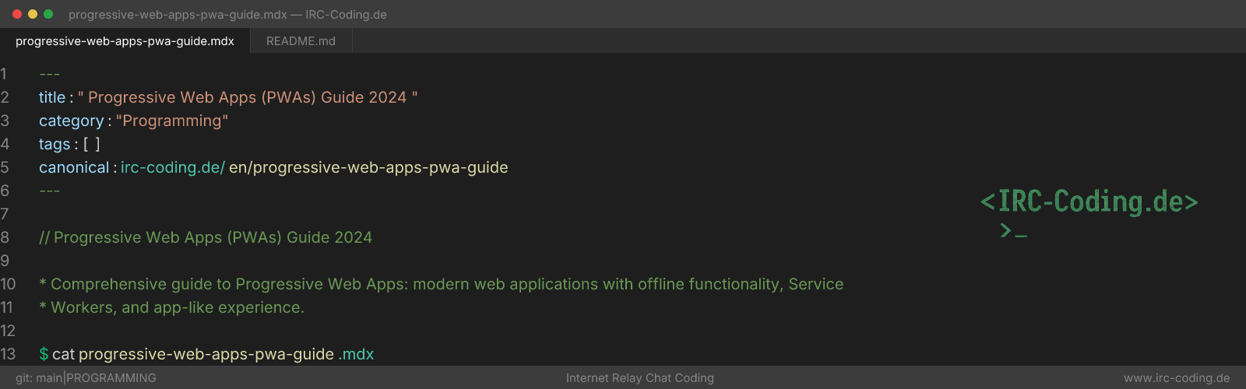The width and height of the screenshot is (1246, 389).
Task: Click the "Workers, and app-like experience." line
Action: tap(171, 307)
